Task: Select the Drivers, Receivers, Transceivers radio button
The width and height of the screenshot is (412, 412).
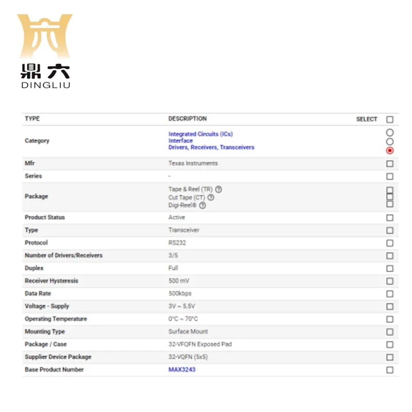Action: pos(390,150)
